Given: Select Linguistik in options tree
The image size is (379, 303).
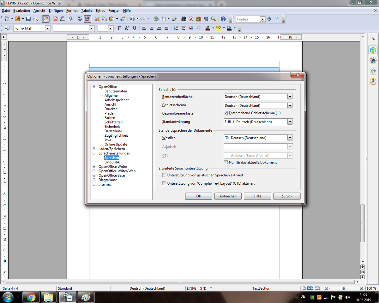Looking at the screenshot, I should click(x=112, y=162).
